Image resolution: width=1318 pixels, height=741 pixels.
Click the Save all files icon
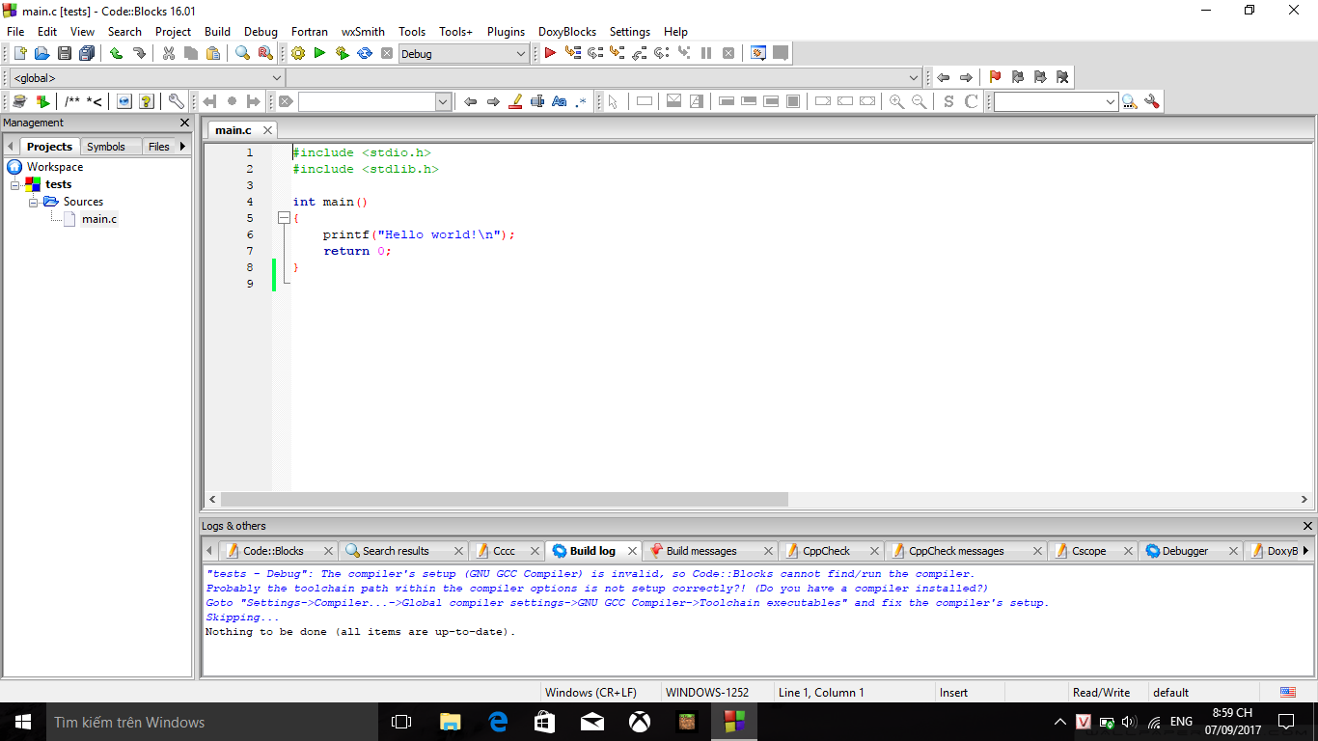click(87, 54)
